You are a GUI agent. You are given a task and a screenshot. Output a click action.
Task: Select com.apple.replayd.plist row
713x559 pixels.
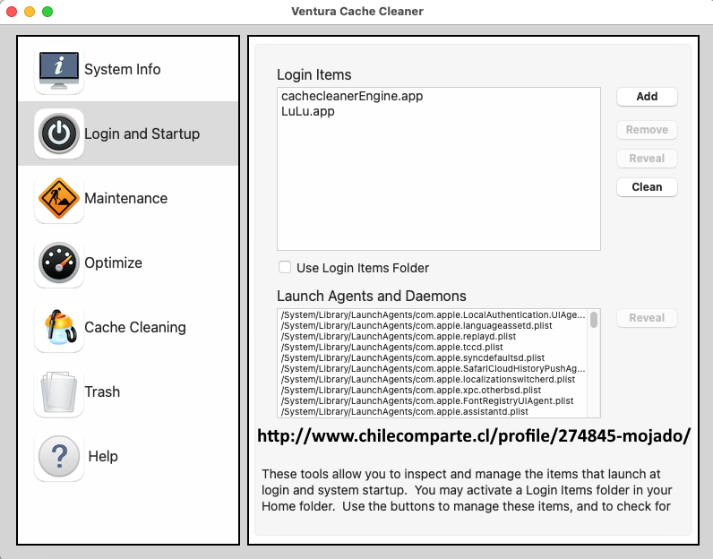pyautogui.click(x=433, y=337)
